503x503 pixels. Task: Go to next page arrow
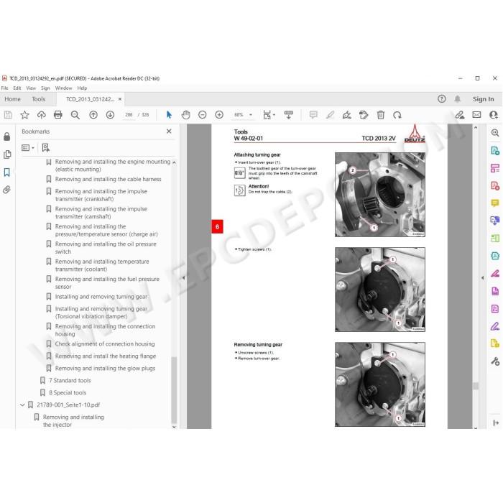point(110,115)
